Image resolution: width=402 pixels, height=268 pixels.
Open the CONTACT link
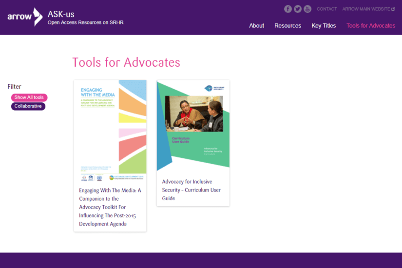click(326, 9)
